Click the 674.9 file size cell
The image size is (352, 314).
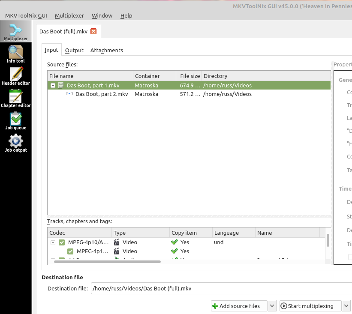(x=190, y=85)
